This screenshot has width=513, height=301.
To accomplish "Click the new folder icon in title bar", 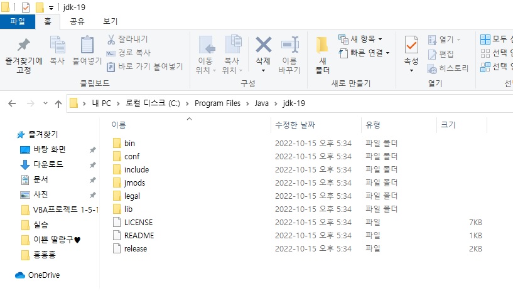I will coord(40,7).
